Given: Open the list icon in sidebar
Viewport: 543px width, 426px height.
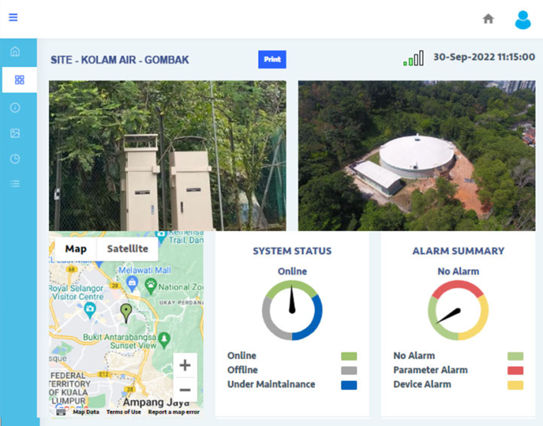Looking at the screenshot, I should click(16, 184).
